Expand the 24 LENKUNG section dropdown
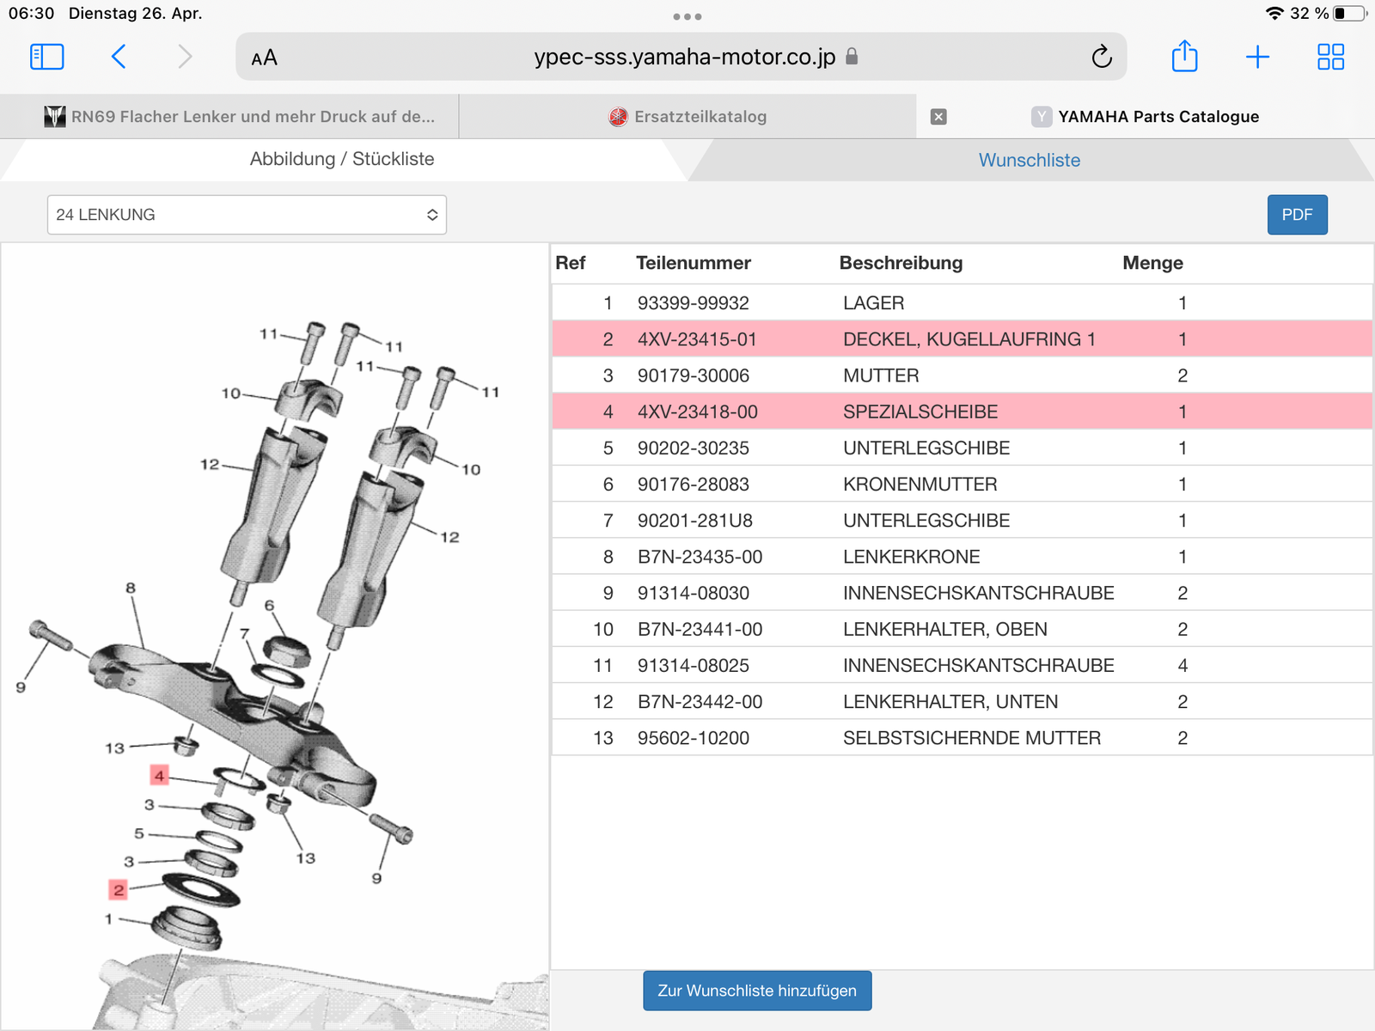This screenshot has width=1375, height=1031. (x=247, y=215)
